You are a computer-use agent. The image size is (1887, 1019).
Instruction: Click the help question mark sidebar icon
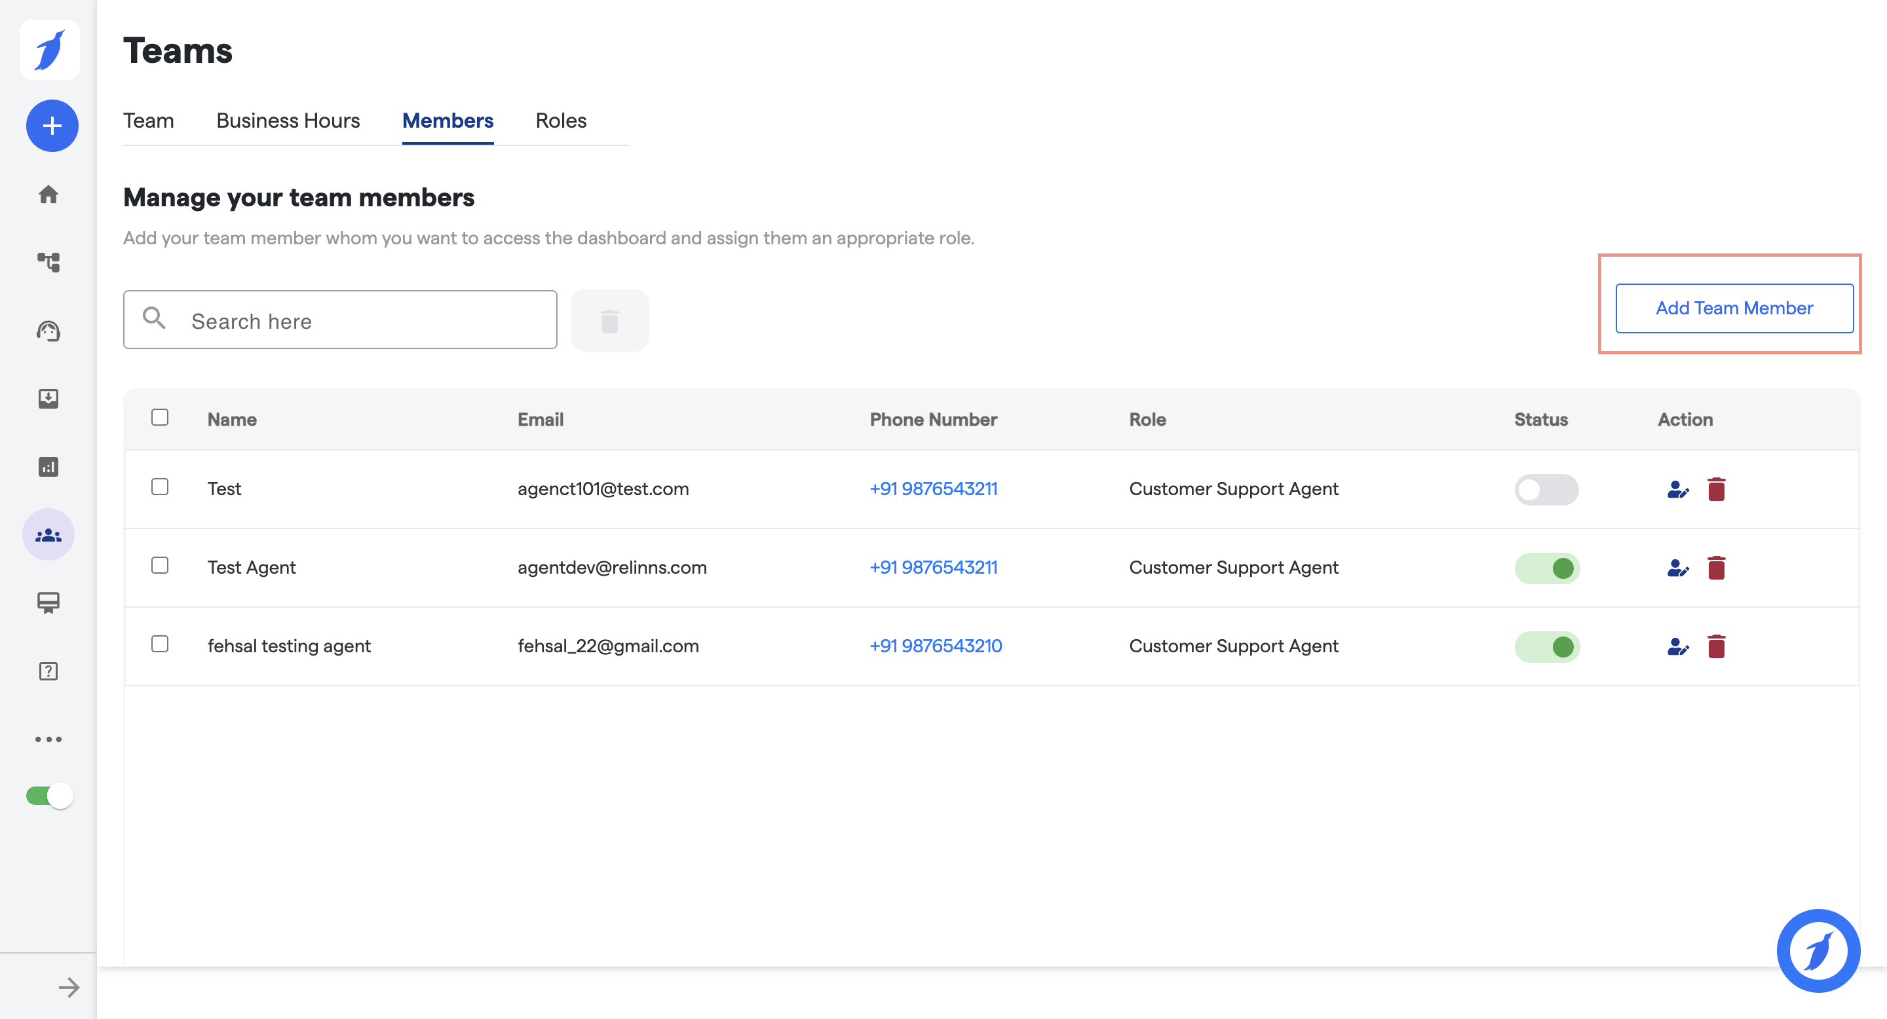point(48,671)
